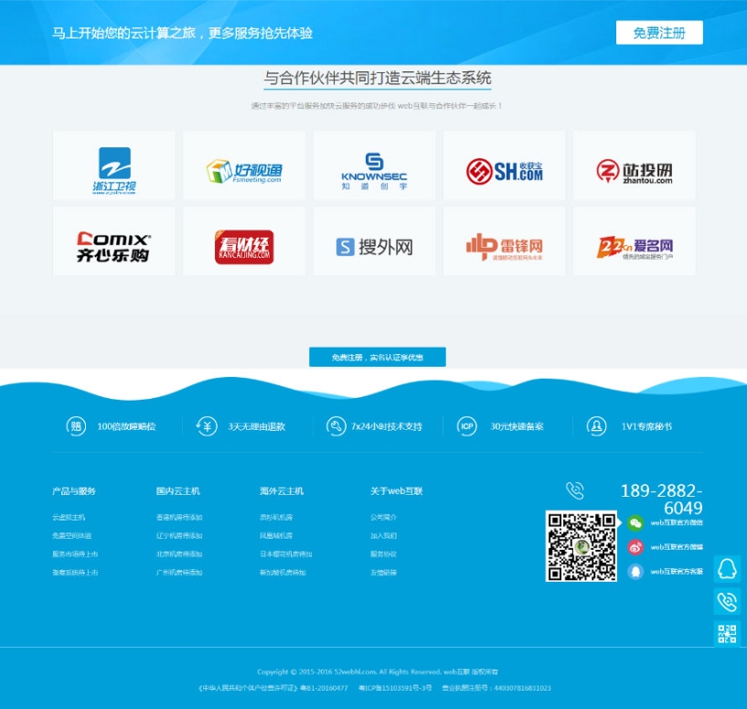Click the phone handset icon beside the number
The height and width of the screenshot is (709, 747).
pyautogui.click(x=574, y=490)
